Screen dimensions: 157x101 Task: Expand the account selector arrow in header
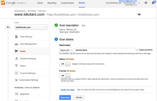[x=139, y=3]
